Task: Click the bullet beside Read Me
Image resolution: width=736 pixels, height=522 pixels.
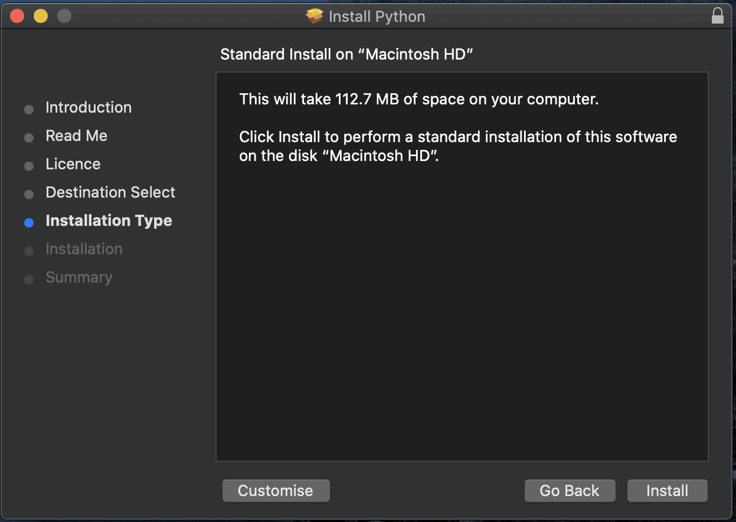Action: [x=29, y=138]
